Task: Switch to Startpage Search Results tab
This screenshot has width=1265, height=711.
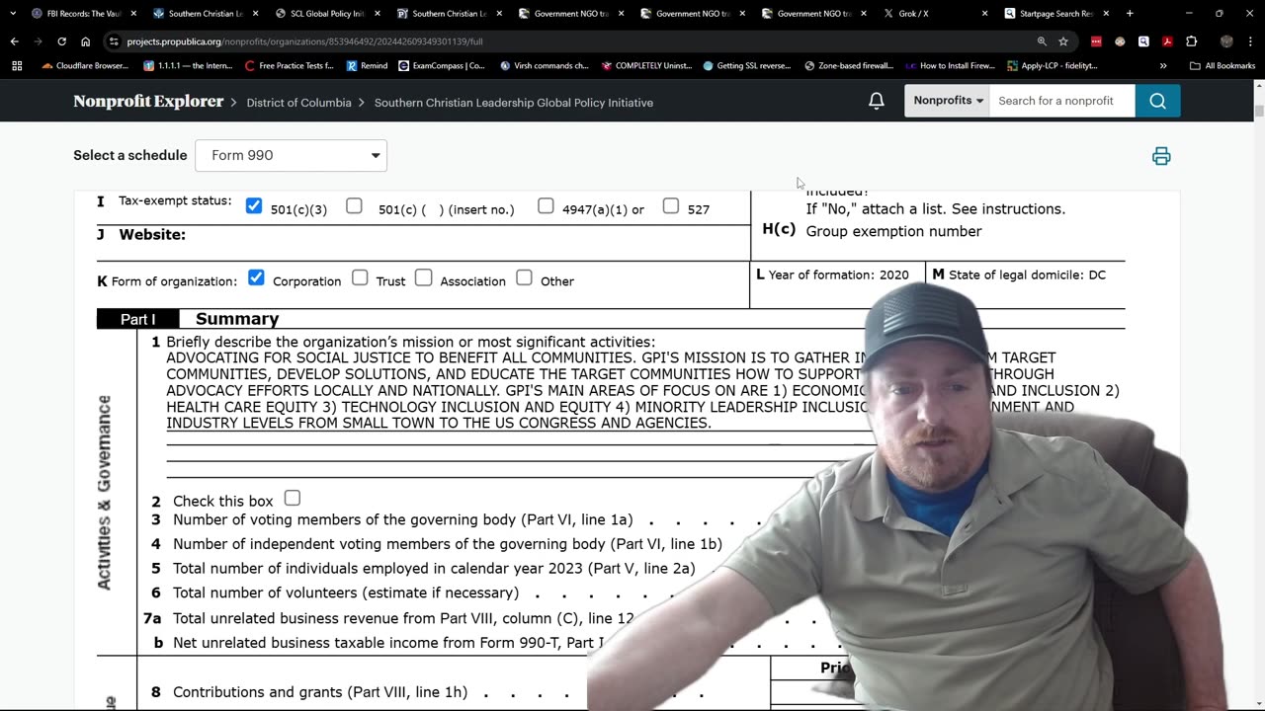Action: click(1057, 14)
